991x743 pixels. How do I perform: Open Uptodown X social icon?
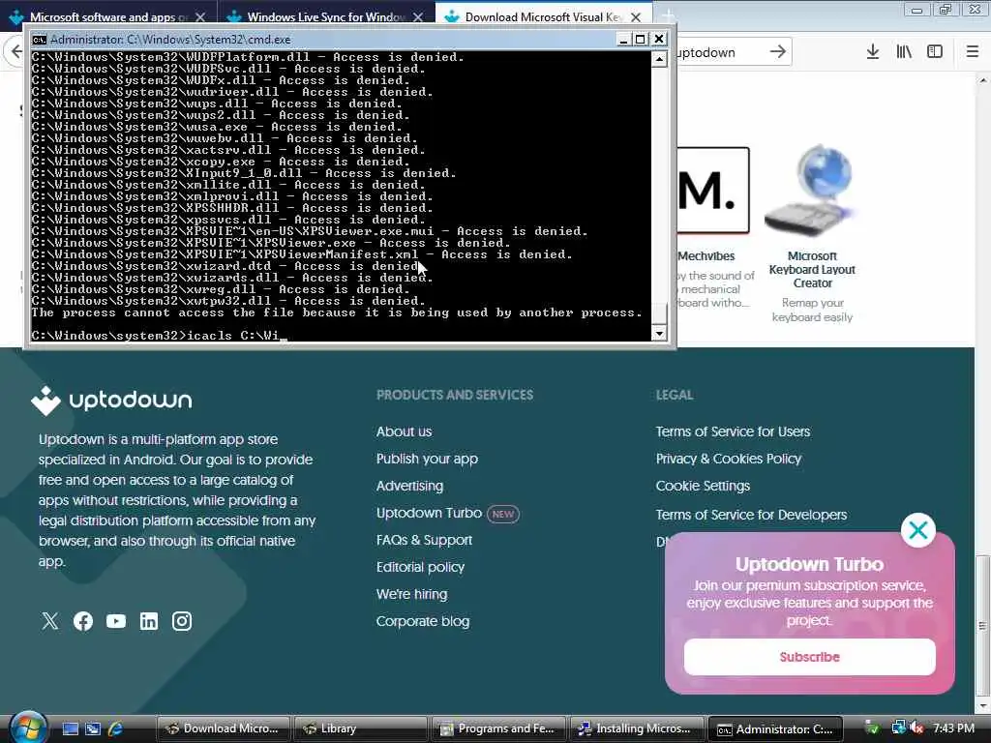[50, 621]
